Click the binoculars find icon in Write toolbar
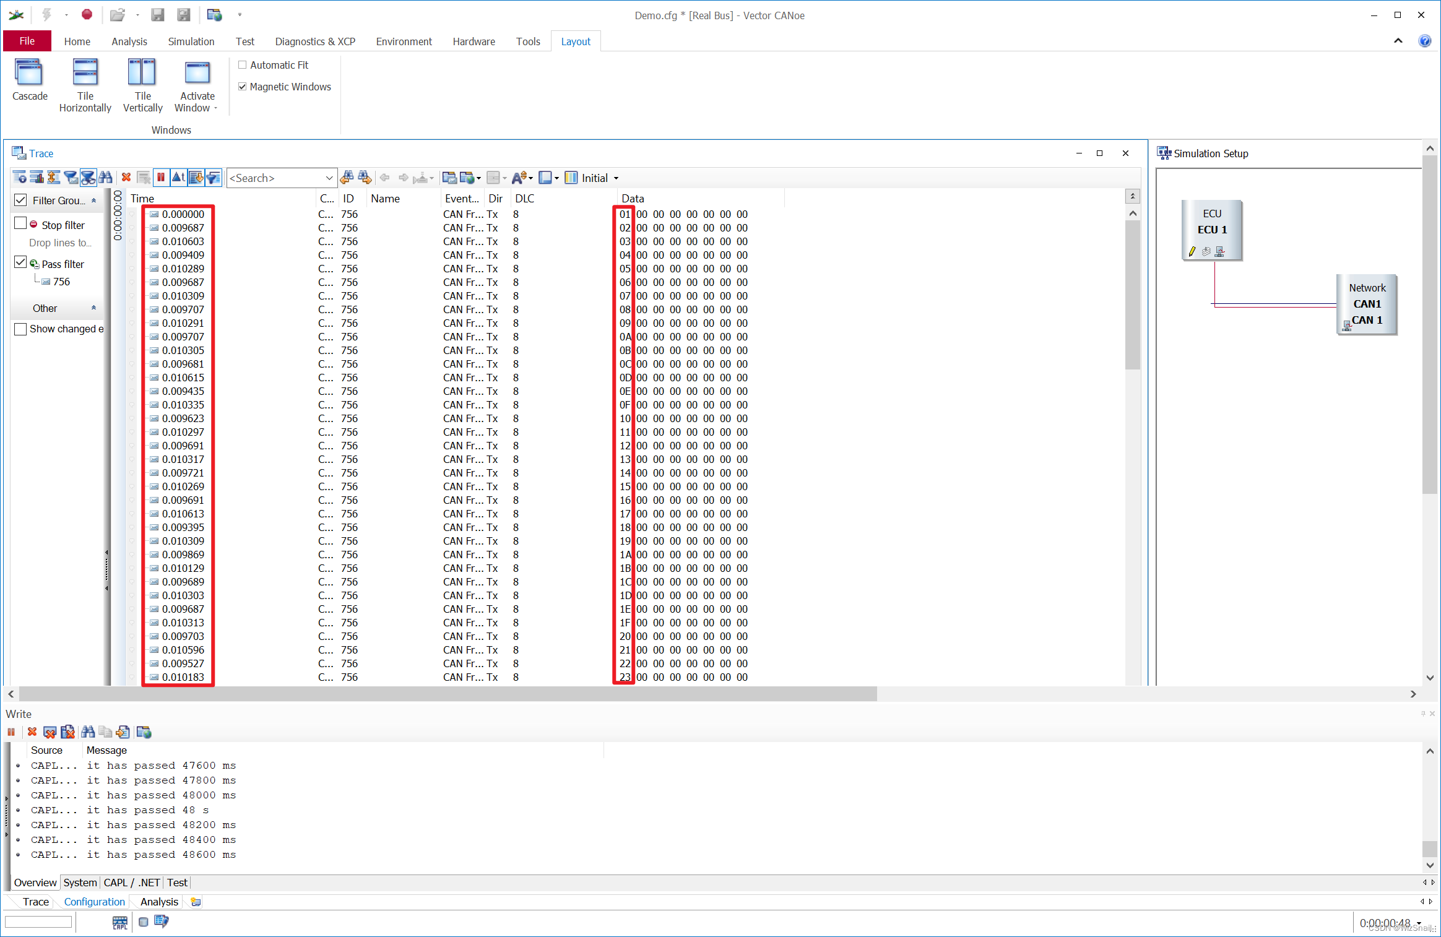1441x937 pixels. pyautogui.click(x=88, y=732)
